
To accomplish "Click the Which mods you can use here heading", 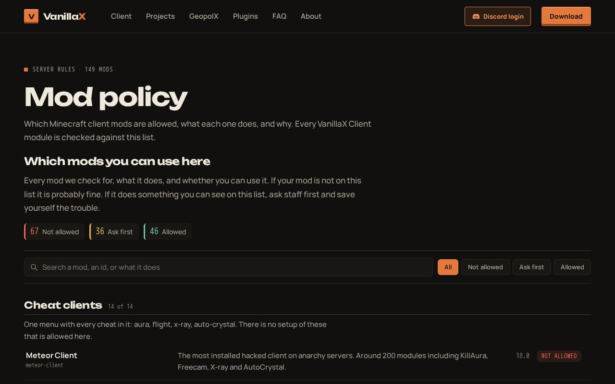I will pyautogui.click(x=117, y=161).
